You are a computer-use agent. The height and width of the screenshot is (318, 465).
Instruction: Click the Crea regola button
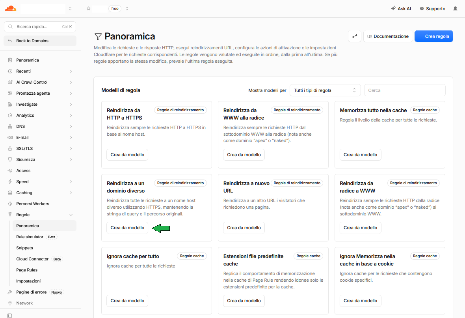tap(433, 36)
